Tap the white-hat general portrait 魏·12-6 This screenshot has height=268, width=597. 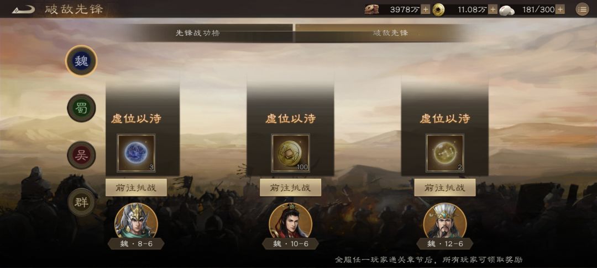pyautogui.click(x=444, y=221)
